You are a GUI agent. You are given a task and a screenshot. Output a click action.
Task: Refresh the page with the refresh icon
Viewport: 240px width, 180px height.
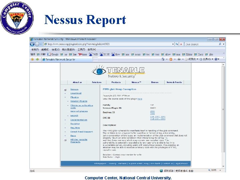tap(177, 44)
